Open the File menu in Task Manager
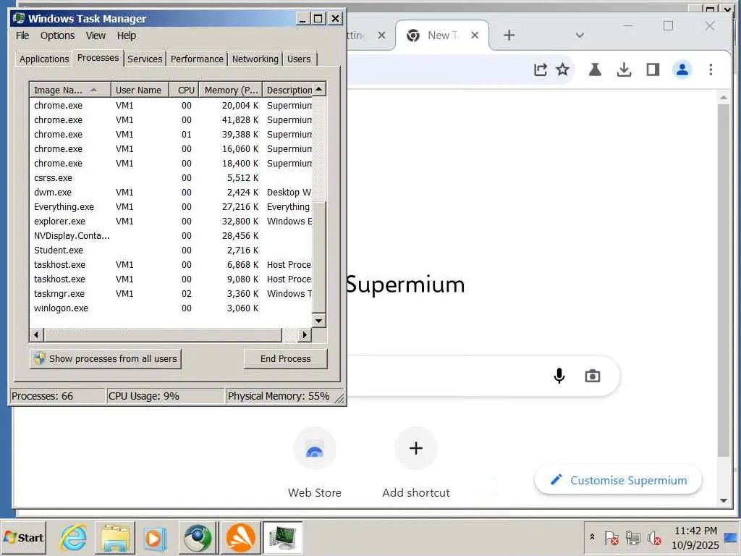 click(x=22, y=35)
